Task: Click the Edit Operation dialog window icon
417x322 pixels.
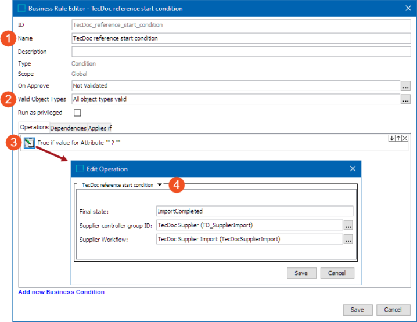Action: point(80,169)
